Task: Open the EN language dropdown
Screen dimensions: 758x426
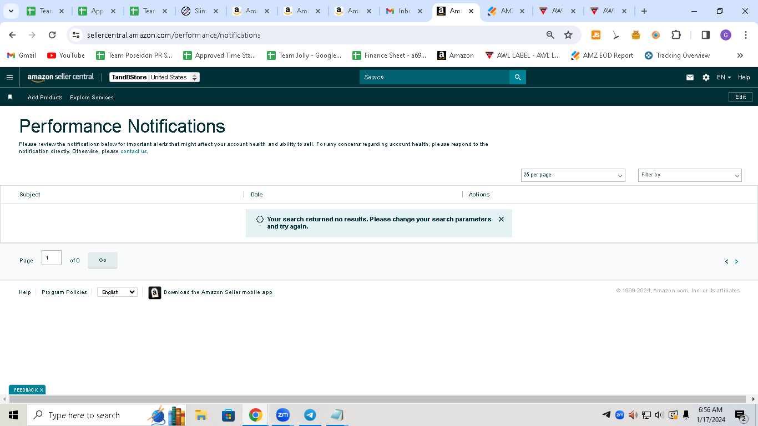Action: coord(724,78)
